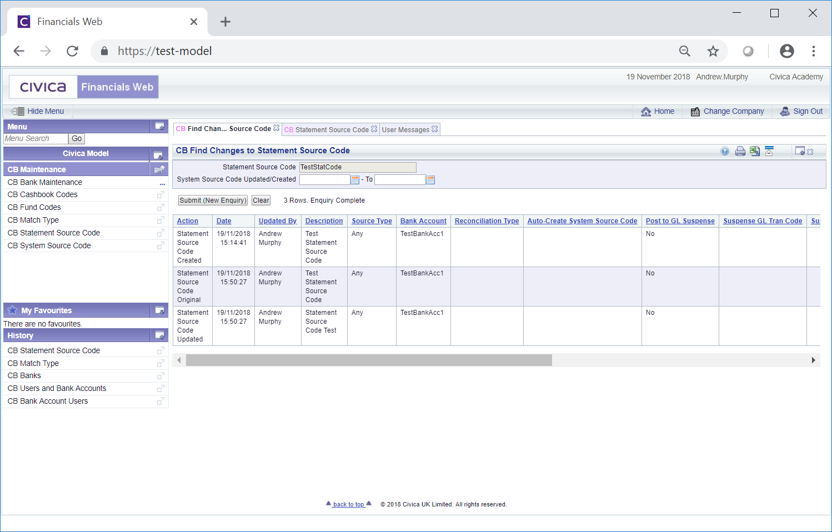The image size is (832, 532).
Task: Open History CB Bank Account Users window icon
Action: point(161,401)
